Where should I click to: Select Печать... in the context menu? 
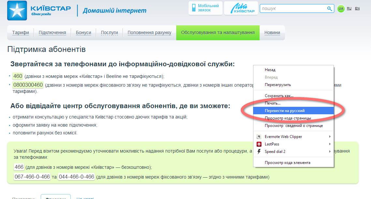[x=293, y=103]
